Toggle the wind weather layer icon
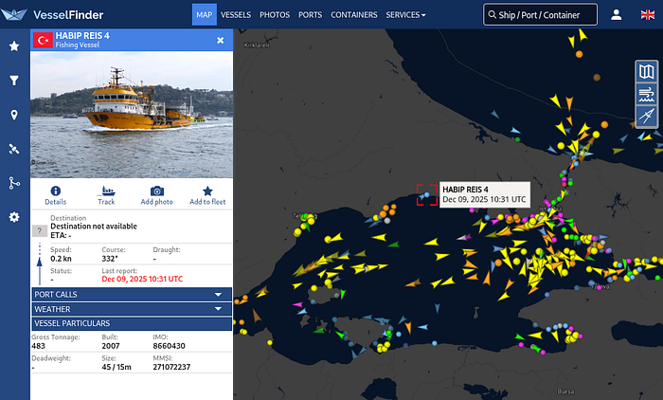663x400 pixels. pyautogui.click(x=646, y=94)
